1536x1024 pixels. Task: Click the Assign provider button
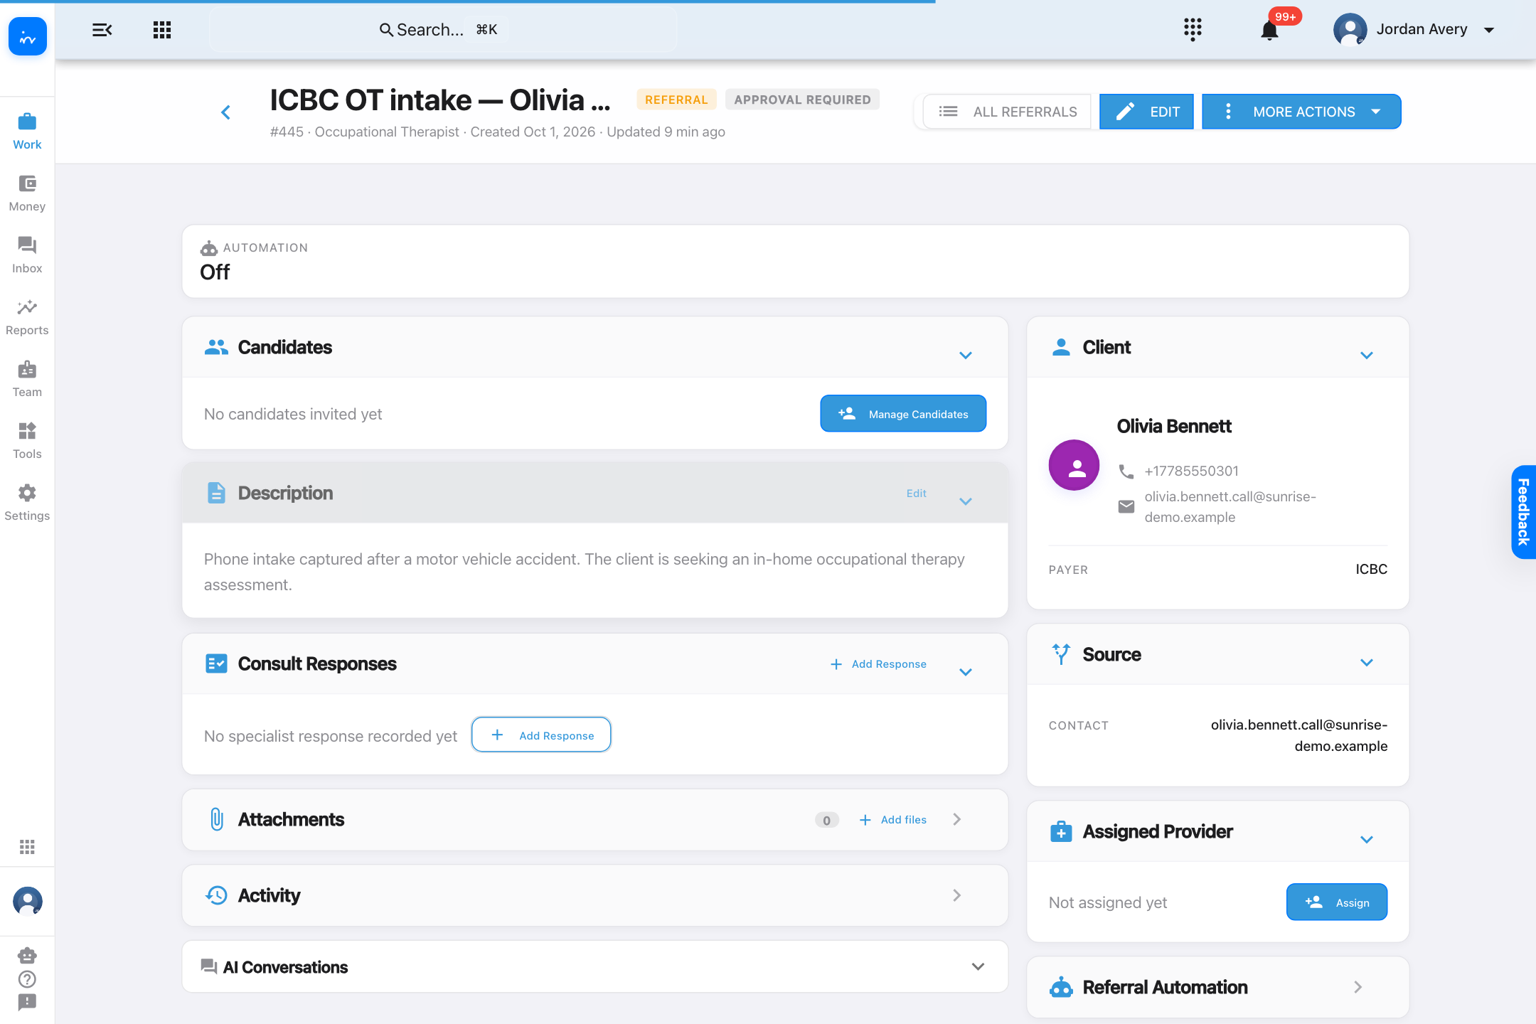pyautogui.click(x=1337, y=902)
